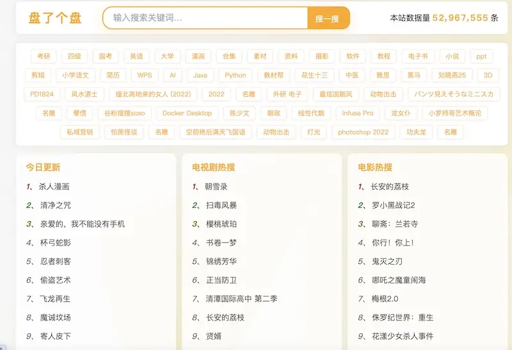Select the 剪辑 tag
This screenshot has width=512, height=350.
tap(38, 75)
